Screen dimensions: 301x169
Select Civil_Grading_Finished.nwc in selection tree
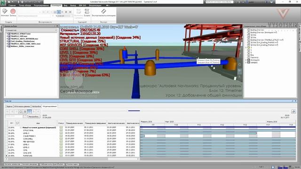click(x=23, y=41)
